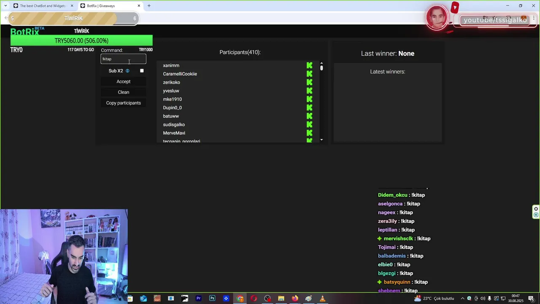Click the Kick icon beside sudisgalko
The image size is (540, 304).
tap(310, 125)
